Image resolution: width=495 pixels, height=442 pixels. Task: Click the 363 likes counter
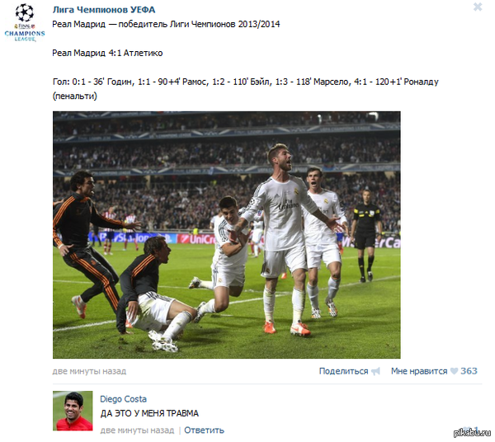click(x=469, y=371)
